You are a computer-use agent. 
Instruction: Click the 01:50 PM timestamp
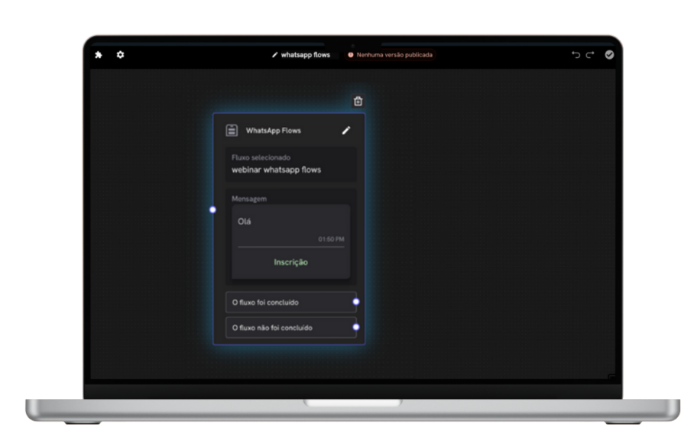(332, 239)
